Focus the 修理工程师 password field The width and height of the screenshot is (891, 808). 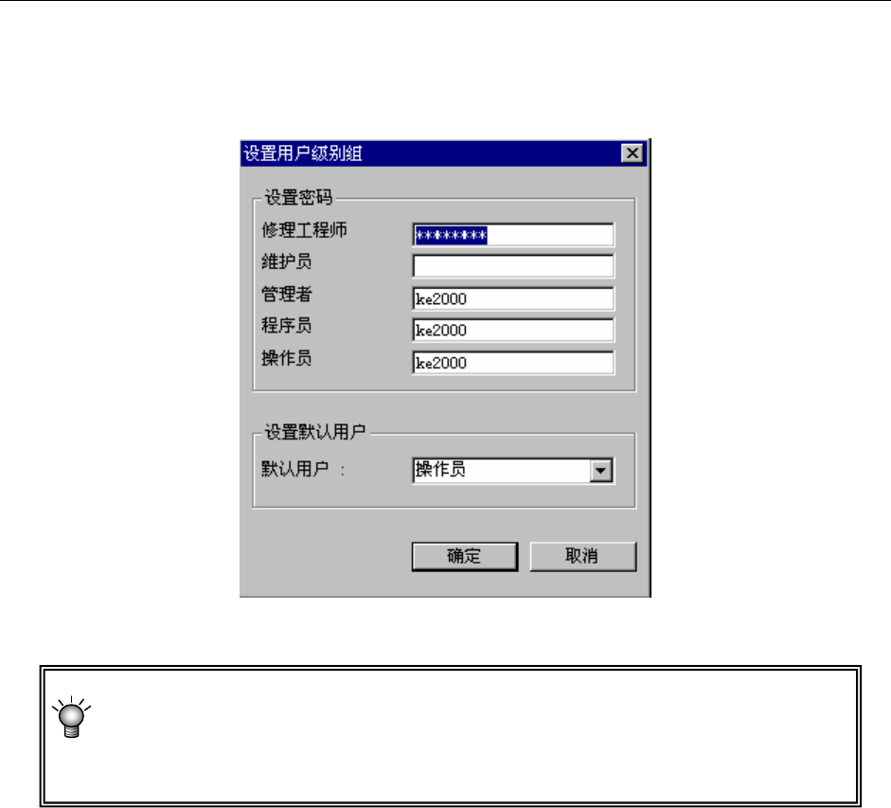pos(513,235)
